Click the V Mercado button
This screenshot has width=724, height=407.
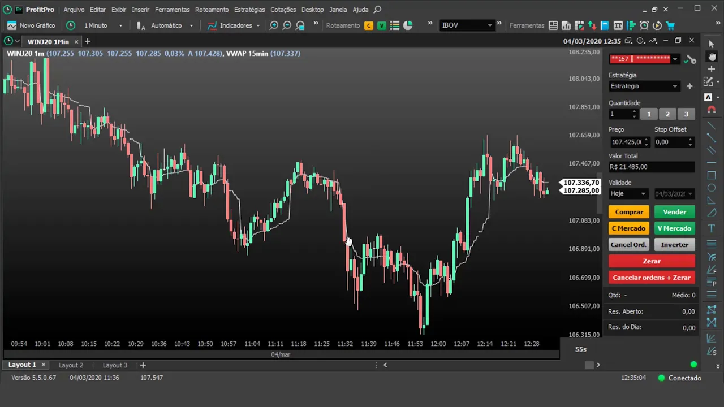pyautogui.click(x=674, y=228)
